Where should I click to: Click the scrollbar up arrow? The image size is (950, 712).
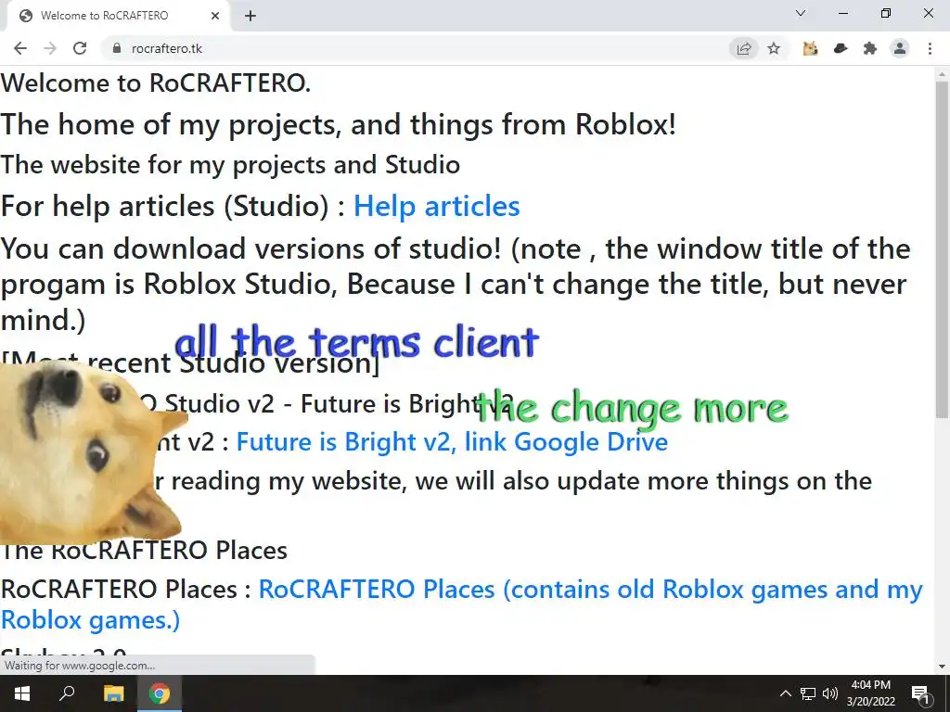point(942,74)
